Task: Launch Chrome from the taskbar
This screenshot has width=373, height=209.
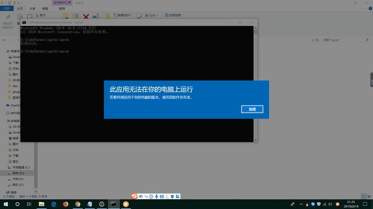Action: point(78,204)
